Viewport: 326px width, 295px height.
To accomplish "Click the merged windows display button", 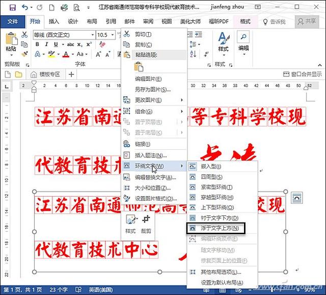I will coord(303,74).
